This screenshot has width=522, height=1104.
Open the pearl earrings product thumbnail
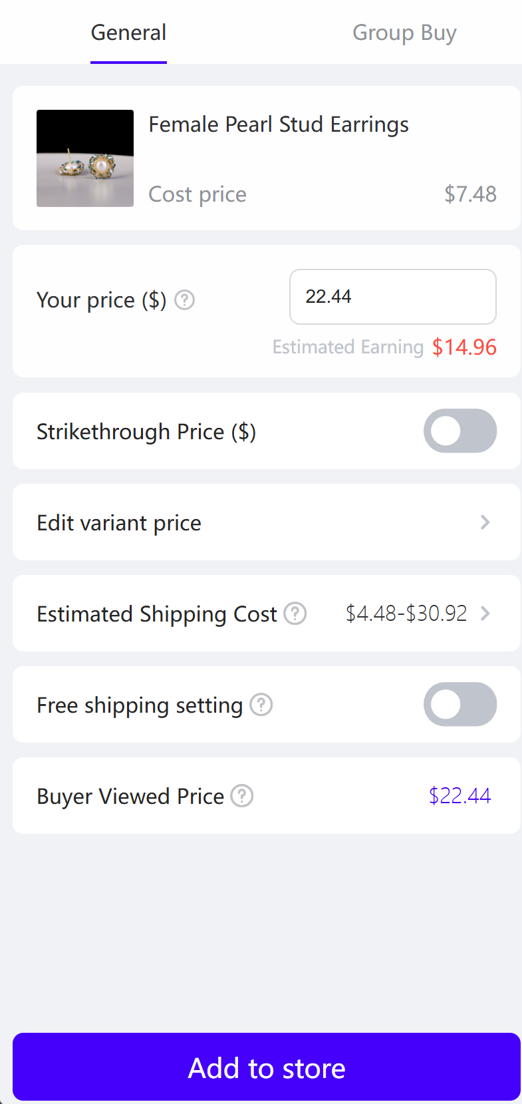coord(85,158)
